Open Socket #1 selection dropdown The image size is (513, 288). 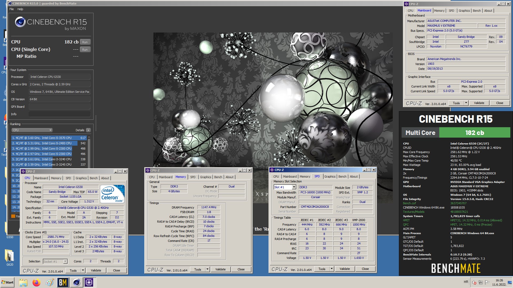point(65,262)
